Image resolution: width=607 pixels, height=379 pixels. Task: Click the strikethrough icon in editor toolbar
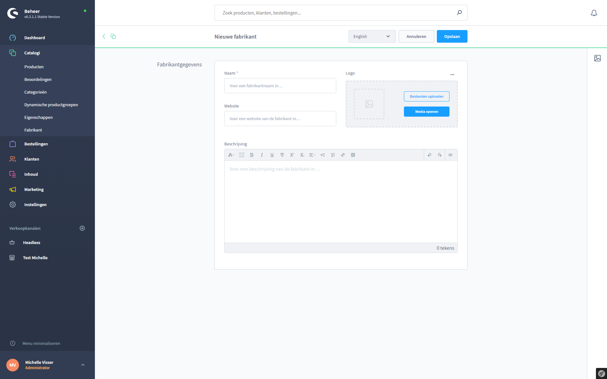282,155
